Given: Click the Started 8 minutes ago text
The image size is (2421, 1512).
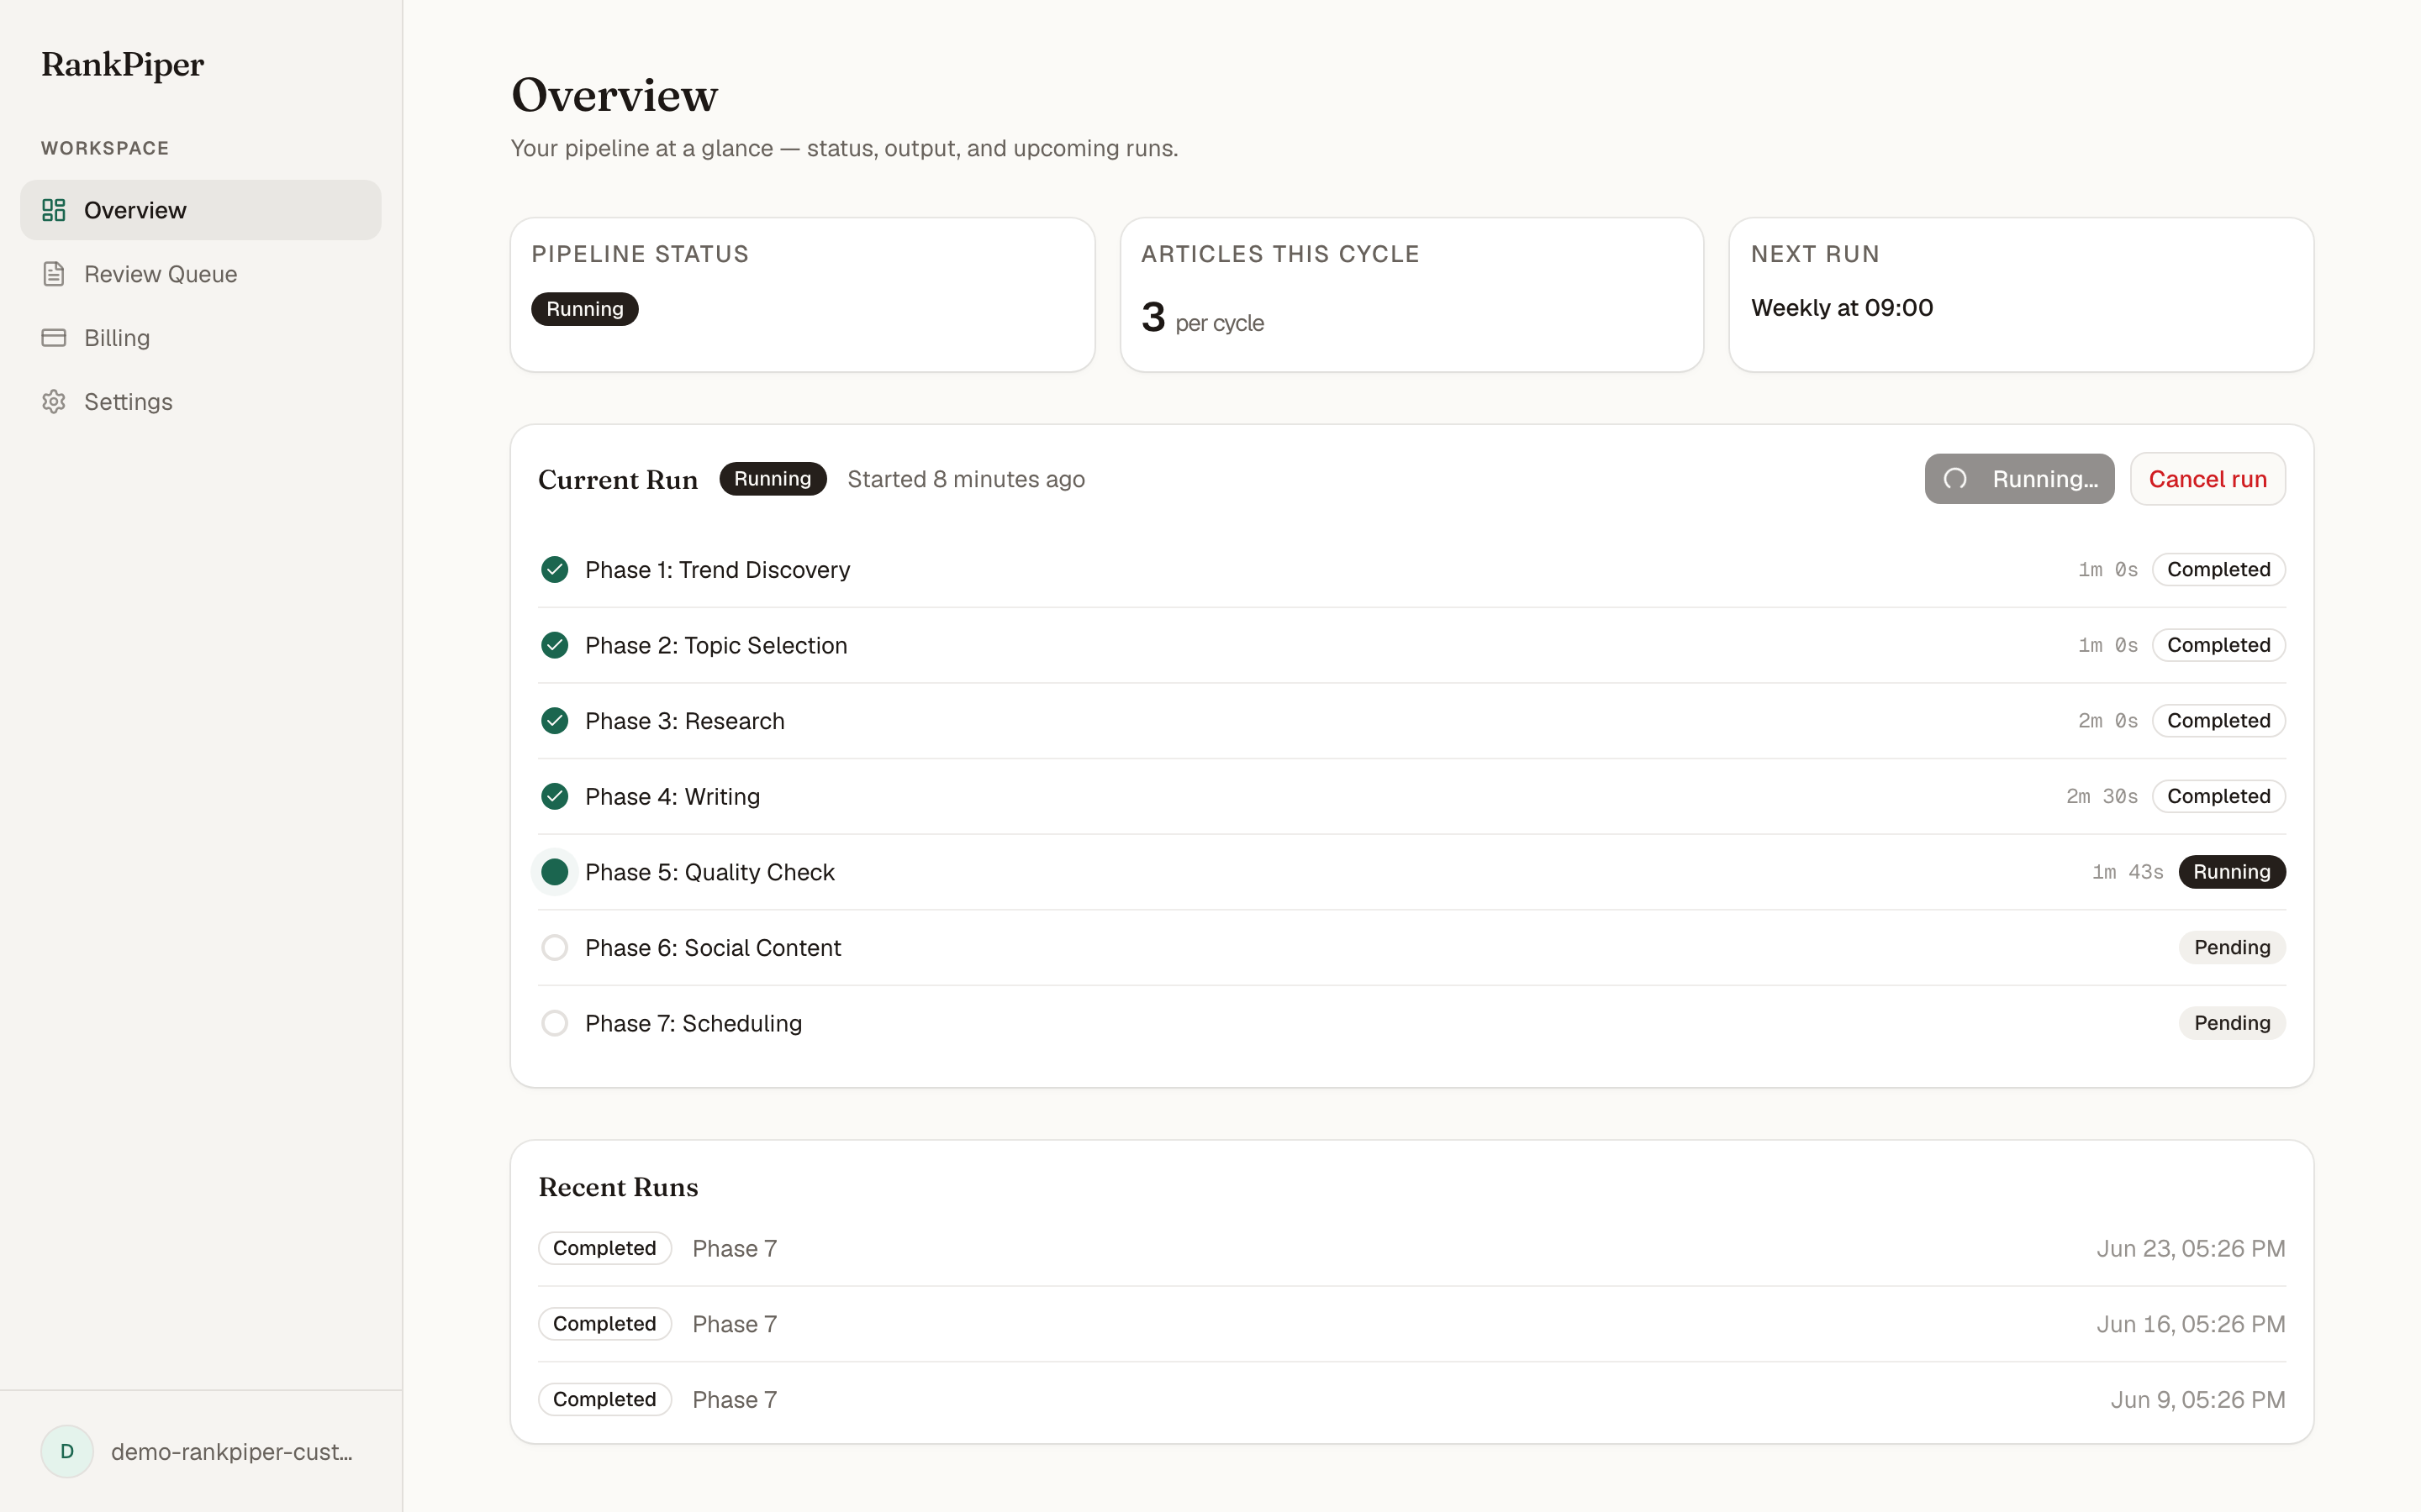Looking at the screenshot, I should (x=965, y=479).
